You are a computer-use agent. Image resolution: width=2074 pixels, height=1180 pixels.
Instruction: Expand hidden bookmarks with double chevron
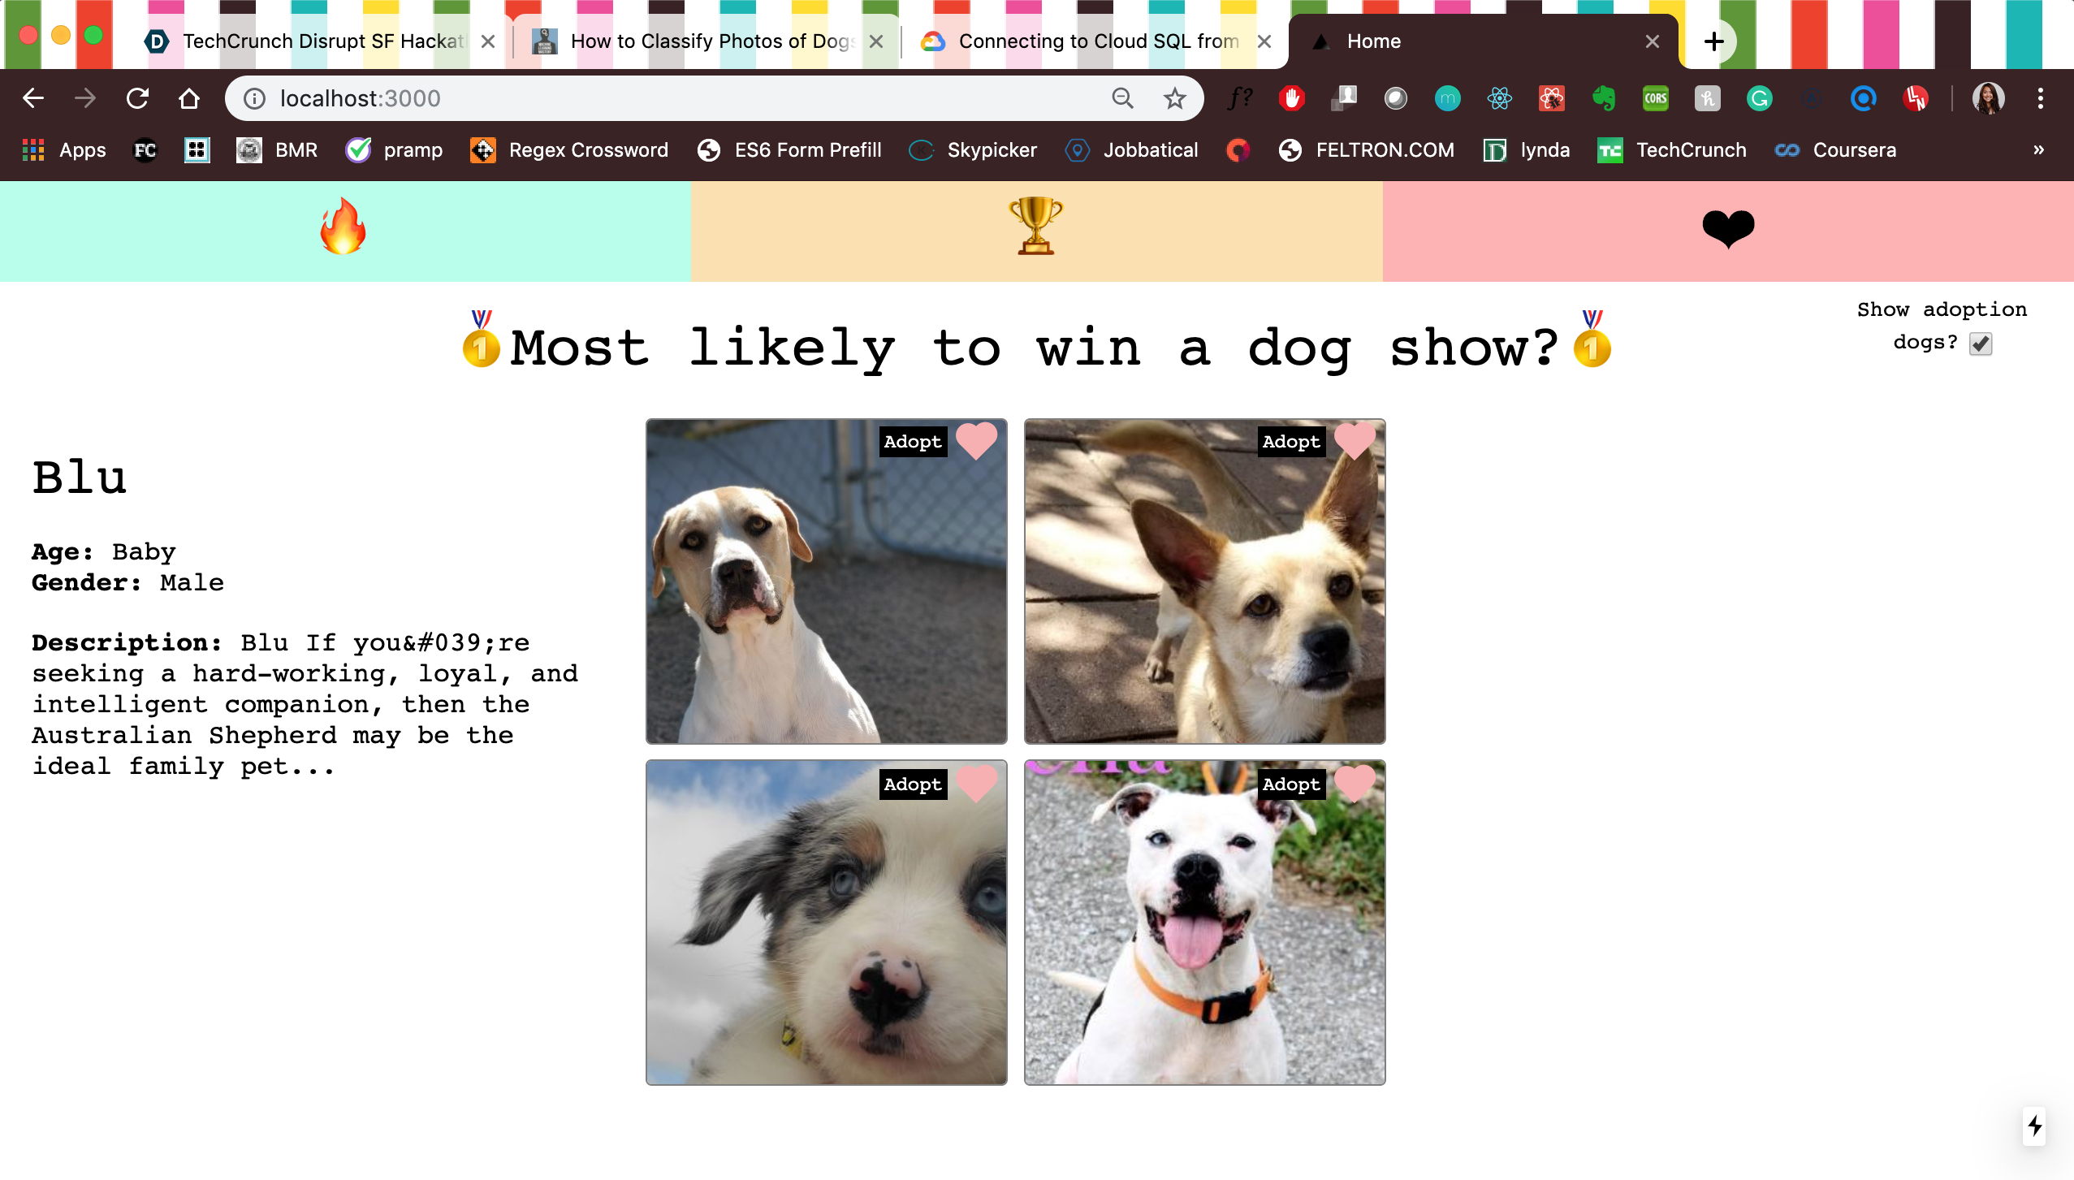click(2038, 150)
